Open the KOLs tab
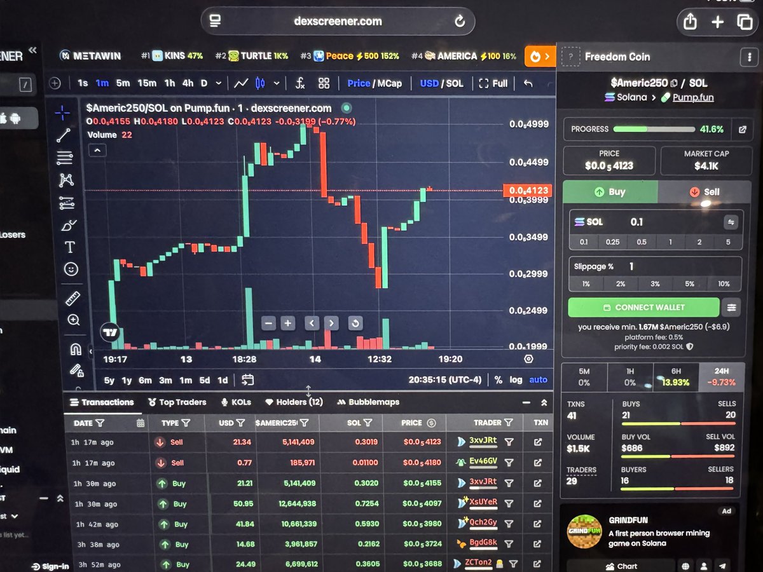This screenshot has width=763, height=572. (x=236, y=402)
